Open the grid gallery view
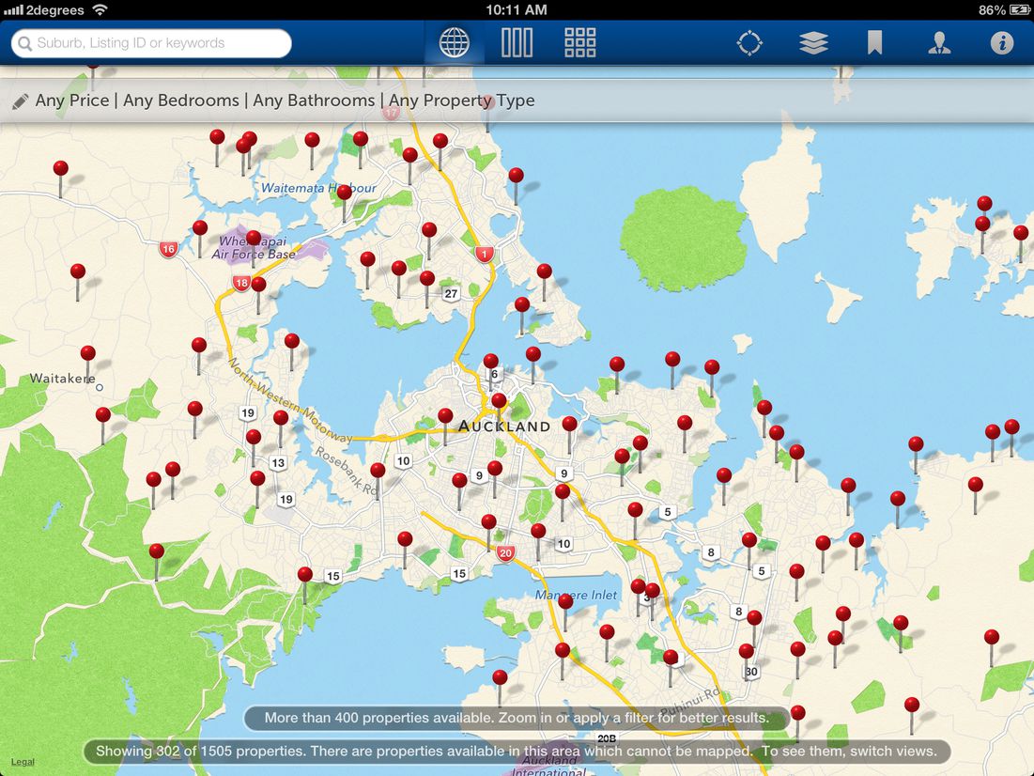 click(x=580, y=43)
